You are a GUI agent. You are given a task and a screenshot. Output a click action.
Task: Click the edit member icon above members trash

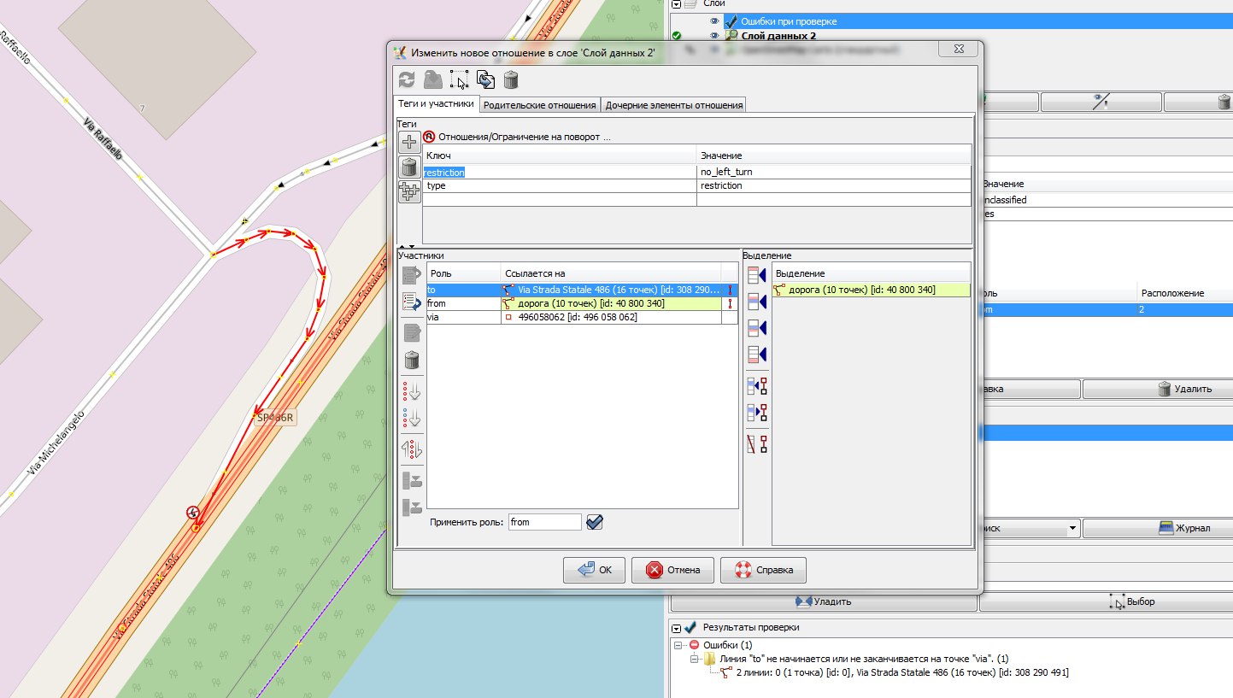tap(412, 333)
